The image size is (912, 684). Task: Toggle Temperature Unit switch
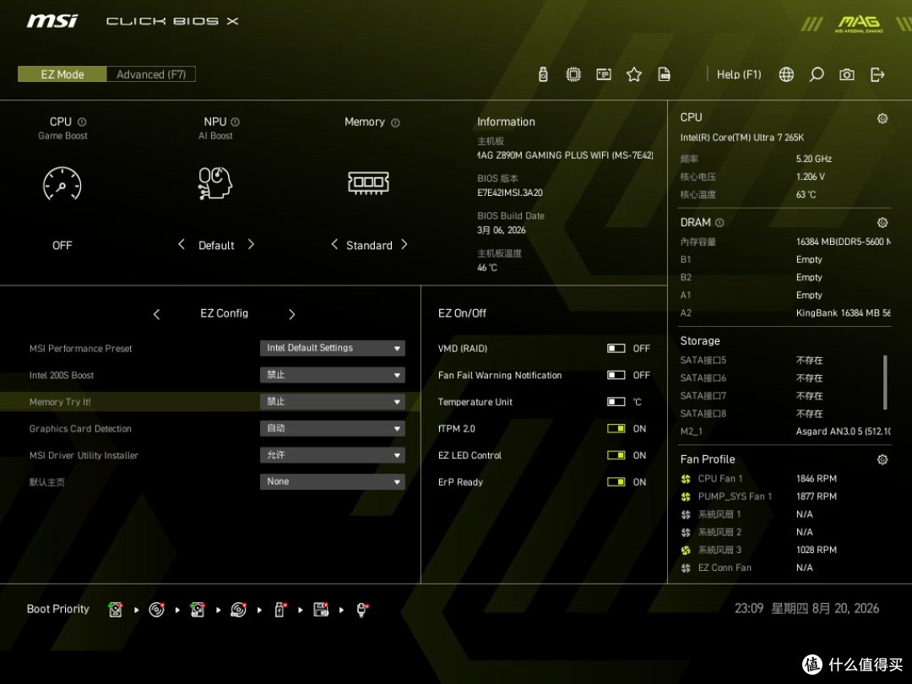616,402
